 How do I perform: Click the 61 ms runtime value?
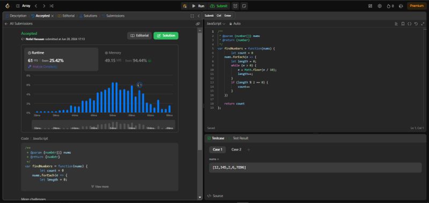tap(33, 61)
